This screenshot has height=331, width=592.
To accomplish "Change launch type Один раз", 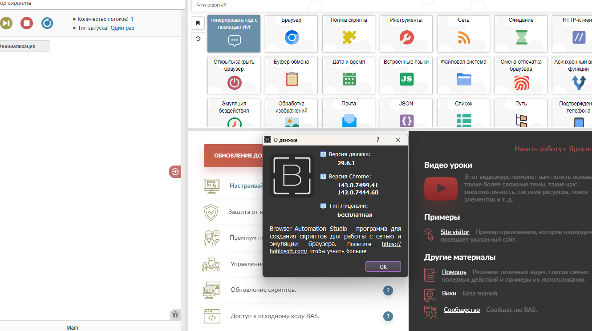I will tap(122, 28).
